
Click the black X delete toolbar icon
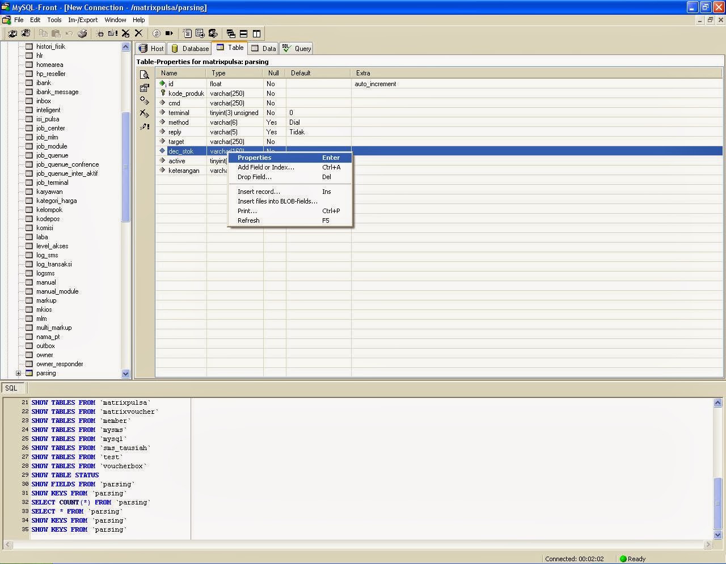pos(138,33)
